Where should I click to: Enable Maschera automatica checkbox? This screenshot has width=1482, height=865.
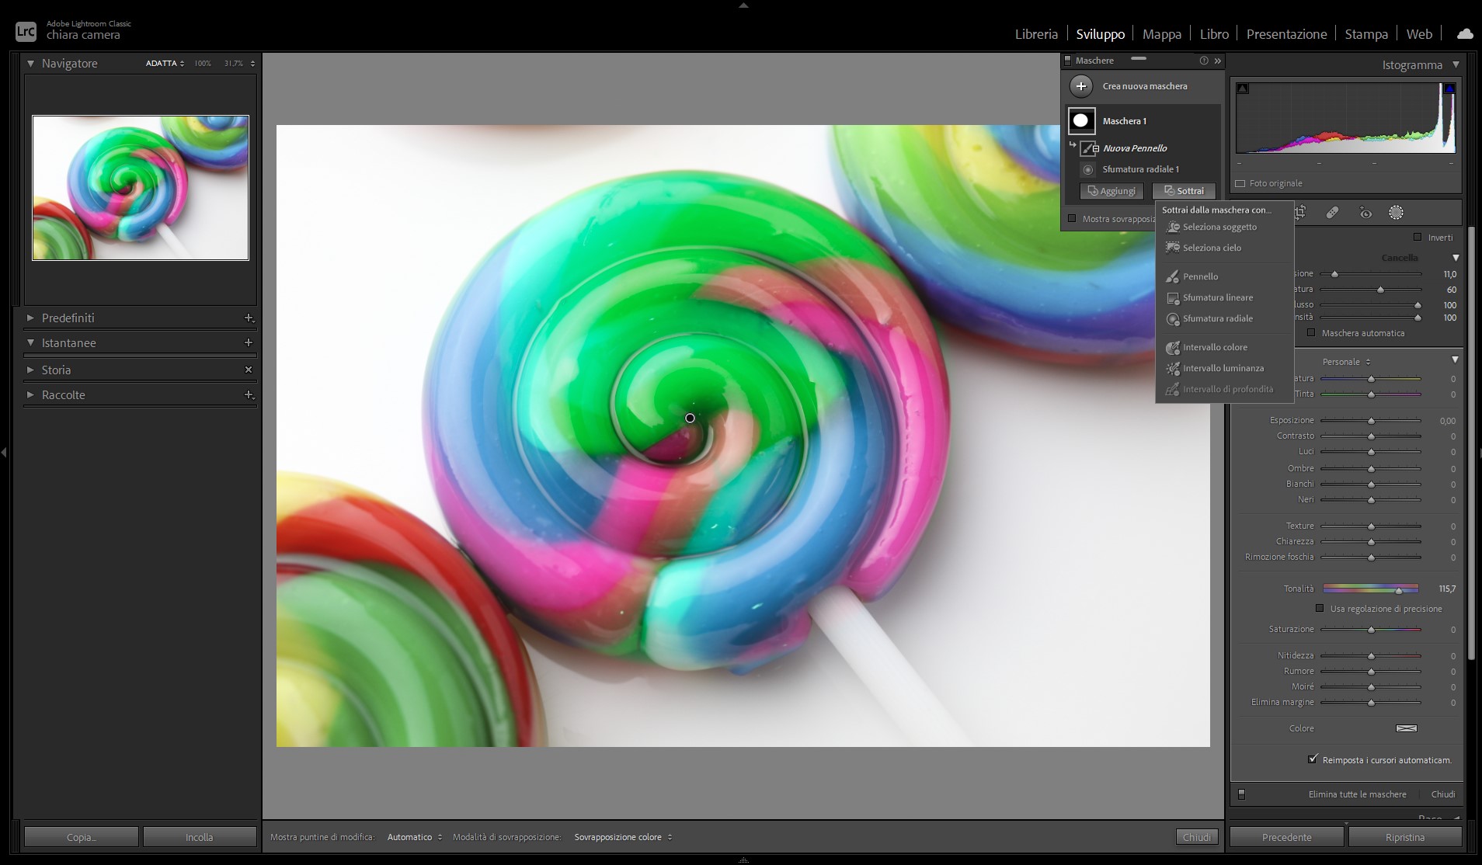click(1311, 332)
